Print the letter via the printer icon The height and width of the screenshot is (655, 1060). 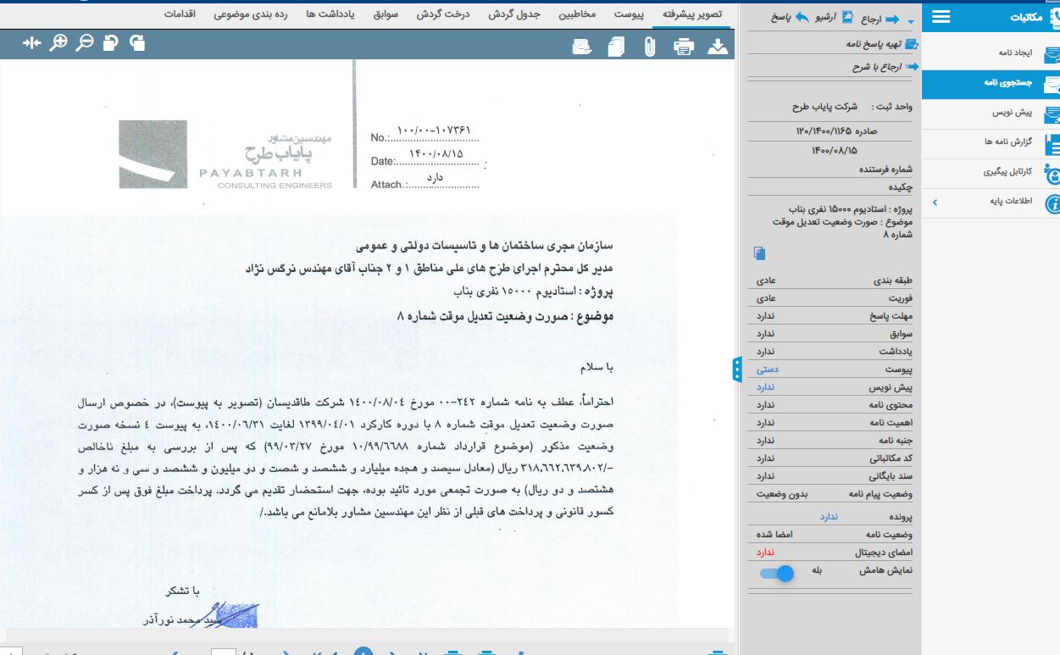click(683, 47)
